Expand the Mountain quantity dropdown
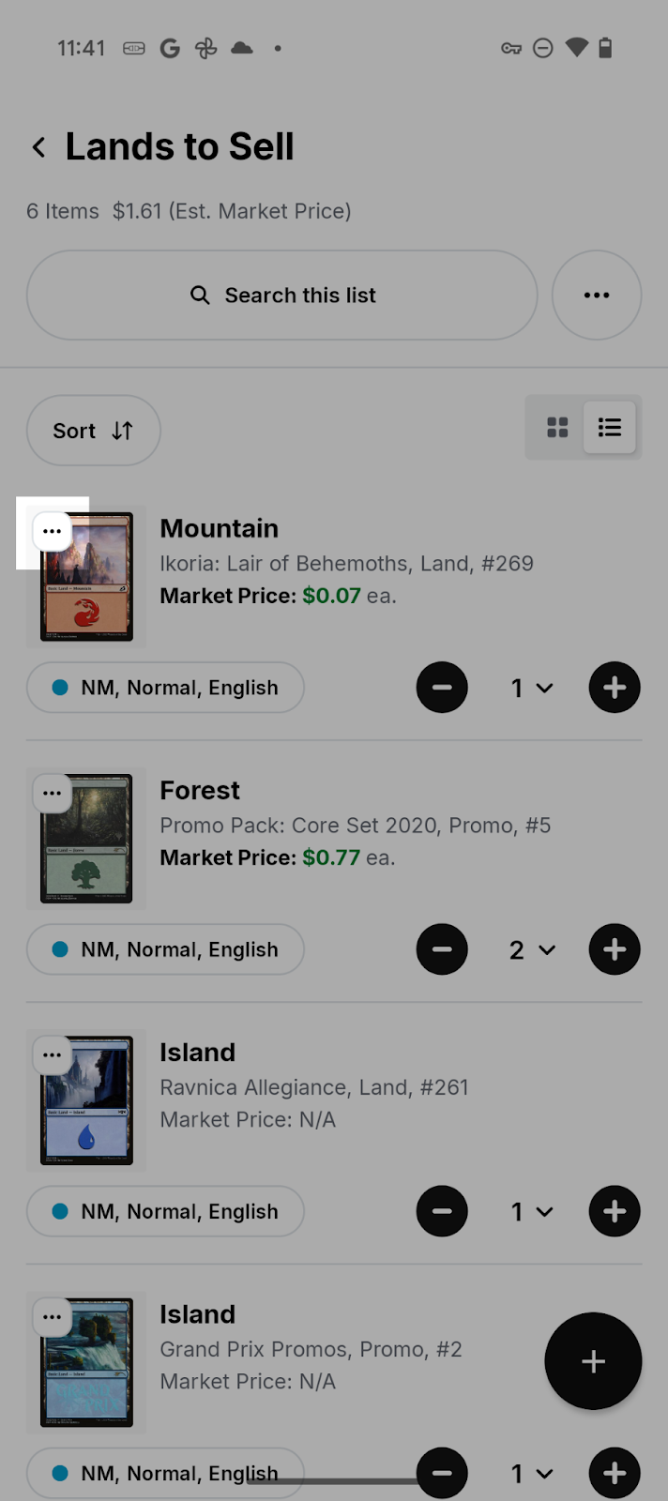The height and width of the screenshot is (1501, 668). [531, 688]
